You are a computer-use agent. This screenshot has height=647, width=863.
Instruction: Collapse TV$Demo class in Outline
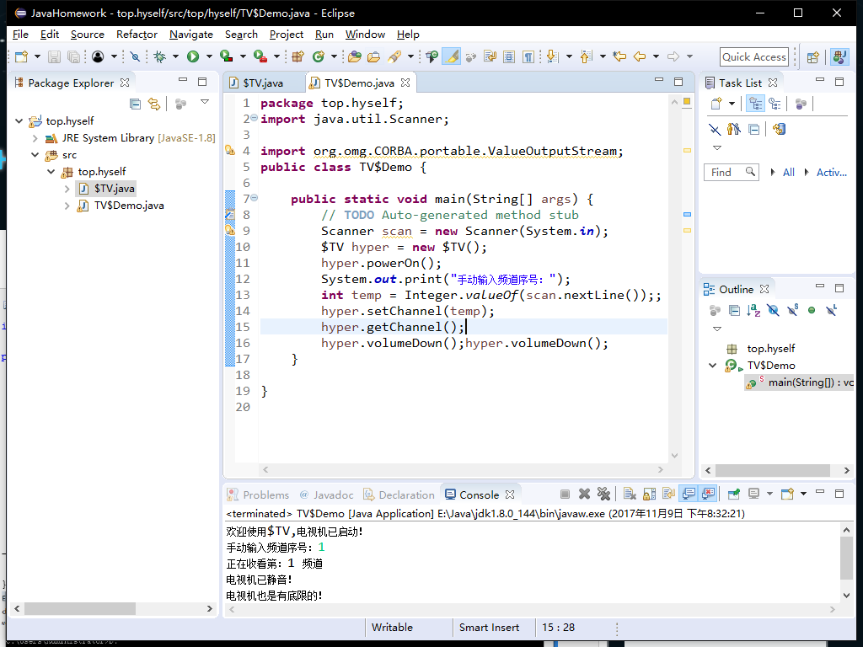pyautogui.click(x=713, y=366)
